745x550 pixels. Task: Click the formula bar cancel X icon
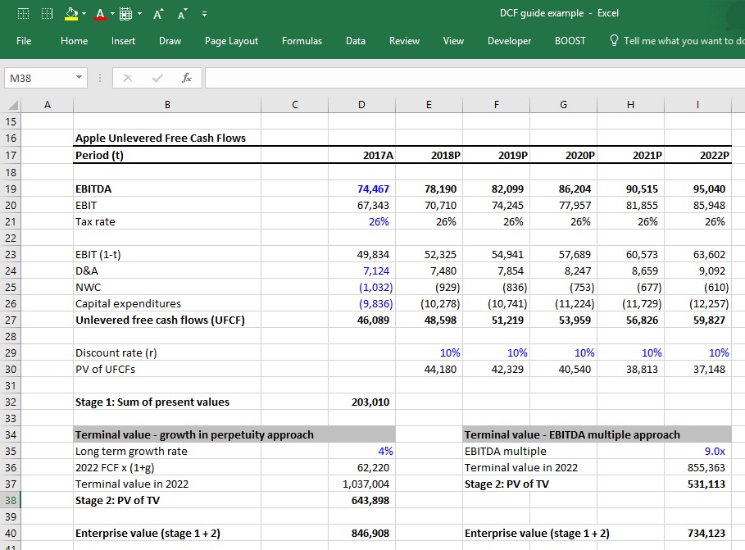point(127,78)
